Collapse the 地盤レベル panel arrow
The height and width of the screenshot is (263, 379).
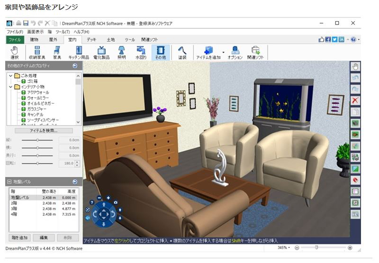coord(75,182)
